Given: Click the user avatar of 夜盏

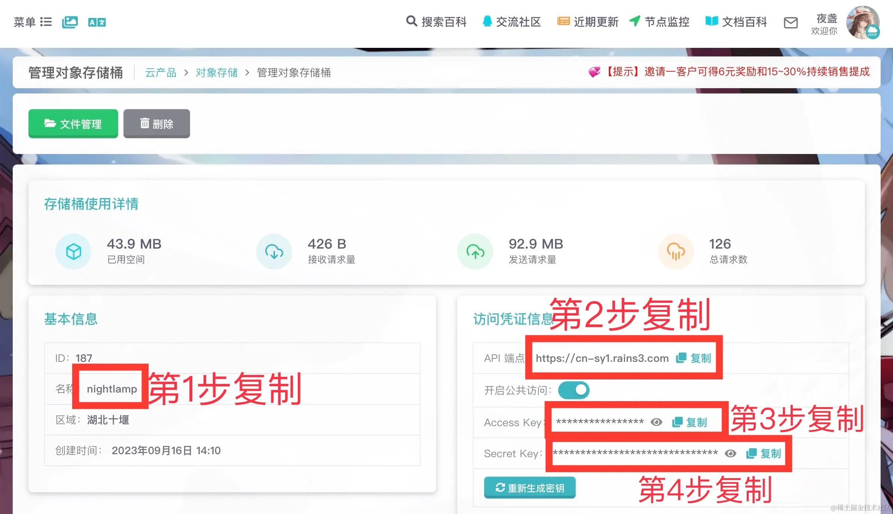Looking at the screenshot, I should [x=863, y=23].
